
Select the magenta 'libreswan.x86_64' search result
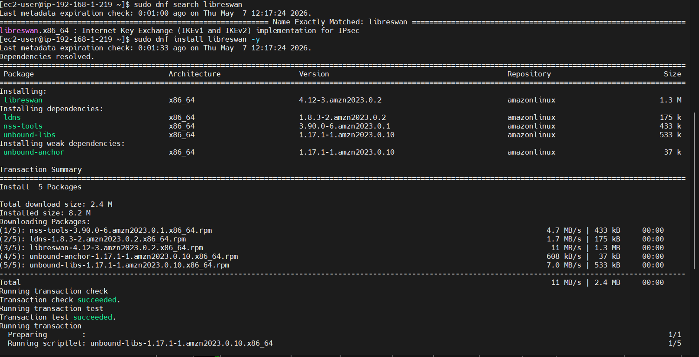(34, 31)
